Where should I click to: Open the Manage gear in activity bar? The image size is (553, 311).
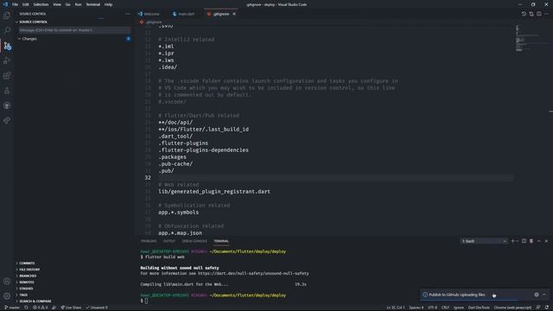click(x=7, y=295)
